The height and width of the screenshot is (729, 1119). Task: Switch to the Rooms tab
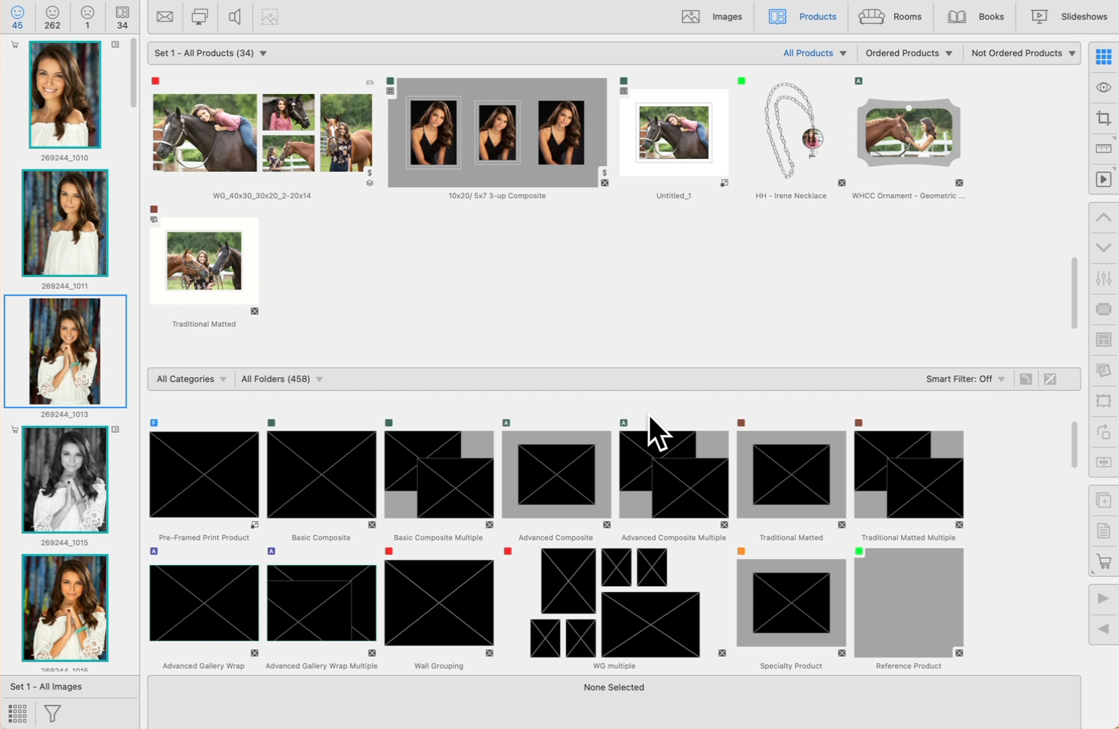point(891,17)
